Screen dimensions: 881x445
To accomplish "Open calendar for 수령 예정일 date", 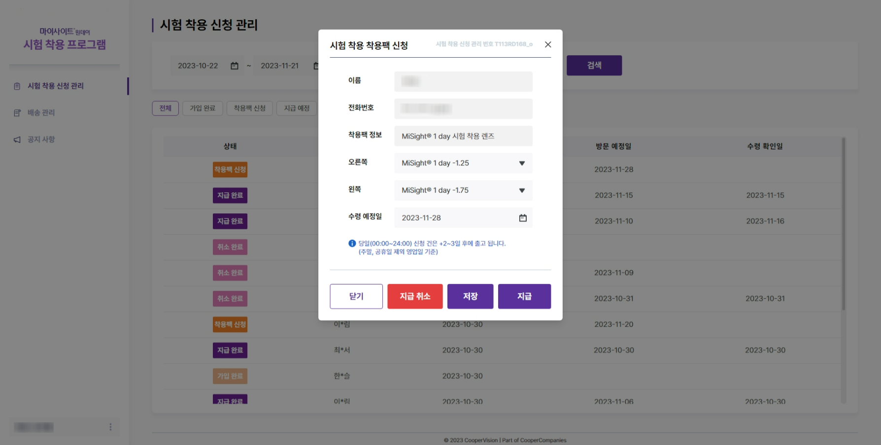I will pyautogui.click(x=522, y=218).
